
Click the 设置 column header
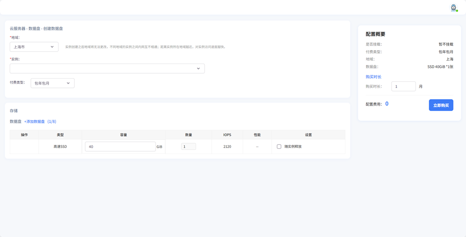(x=308, y=135)
